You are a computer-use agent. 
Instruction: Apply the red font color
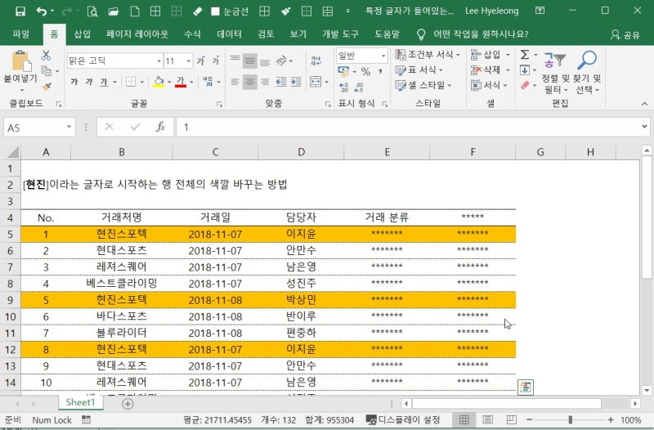coord(180,82)
